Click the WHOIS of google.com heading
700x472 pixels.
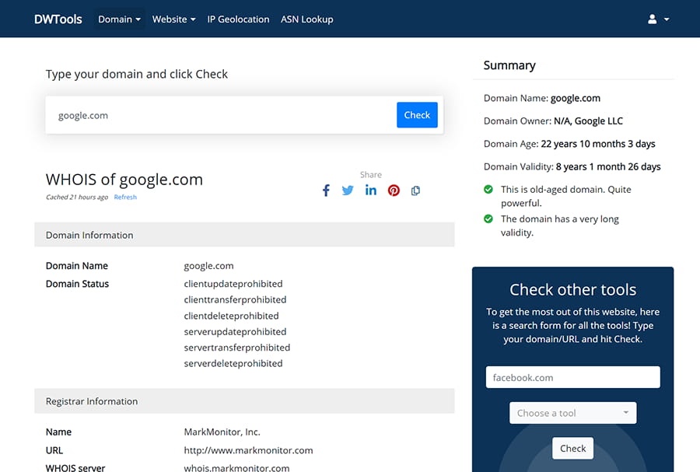[124, 180]
